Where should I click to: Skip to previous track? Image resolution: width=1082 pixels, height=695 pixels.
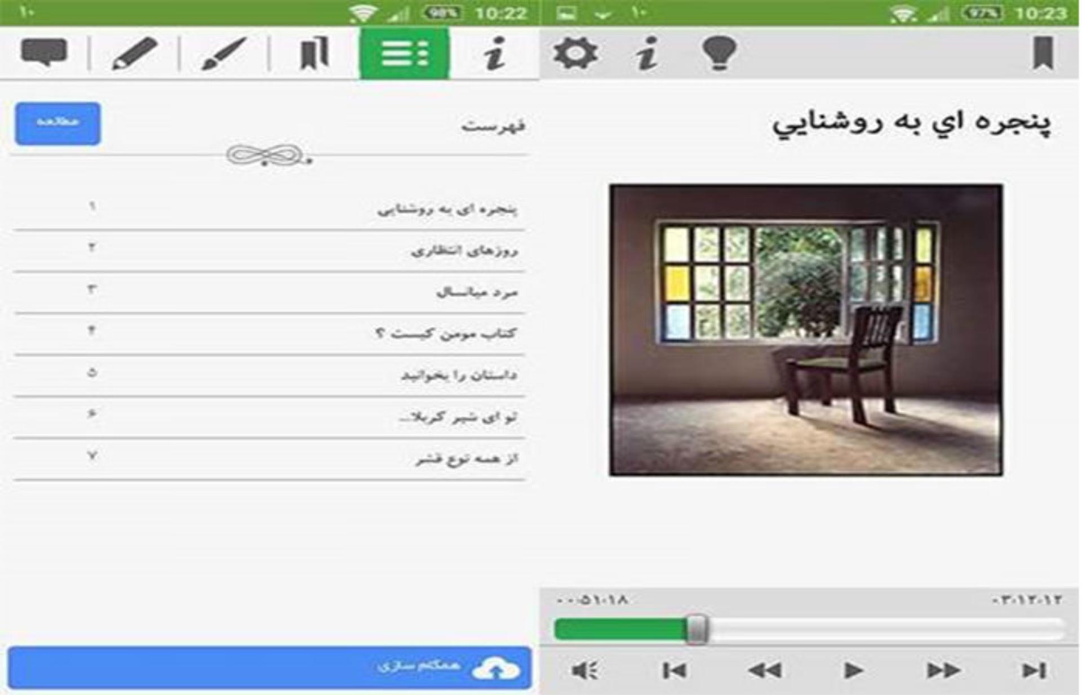(675, 670)
